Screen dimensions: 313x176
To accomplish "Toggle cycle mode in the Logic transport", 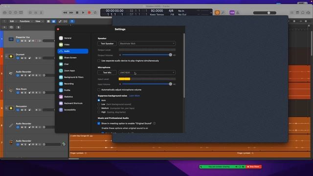I will [x=95, y=13].
